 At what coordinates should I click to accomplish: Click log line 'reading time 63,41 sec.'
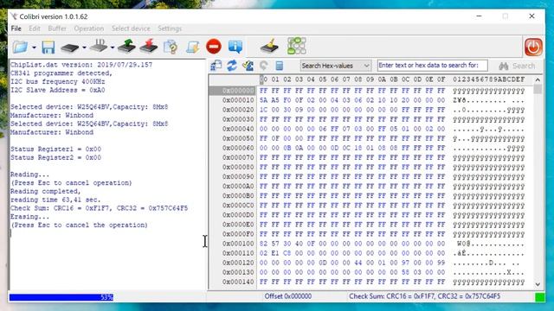click(55, 200)
